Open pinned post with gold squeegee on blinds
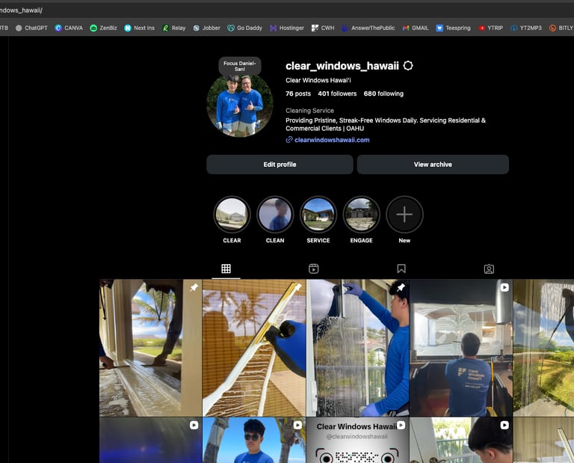This screenshot has width=574, height=463. click(x=254, y=348)
